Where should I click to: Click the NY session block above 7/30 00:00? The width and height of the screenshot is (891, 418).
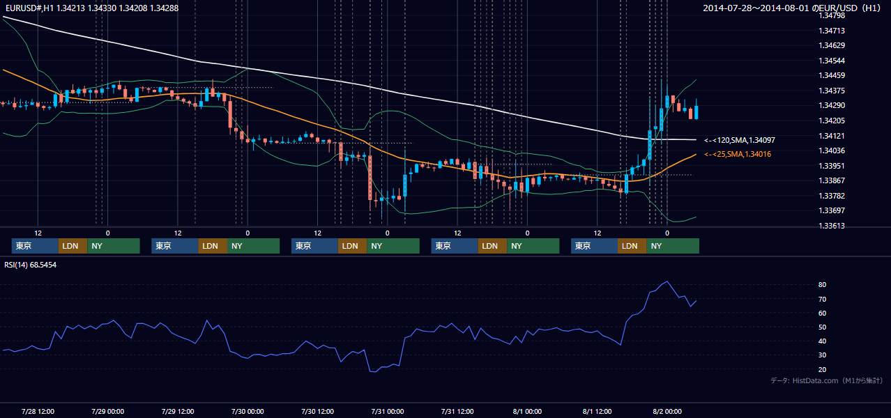tap(253, 246)
